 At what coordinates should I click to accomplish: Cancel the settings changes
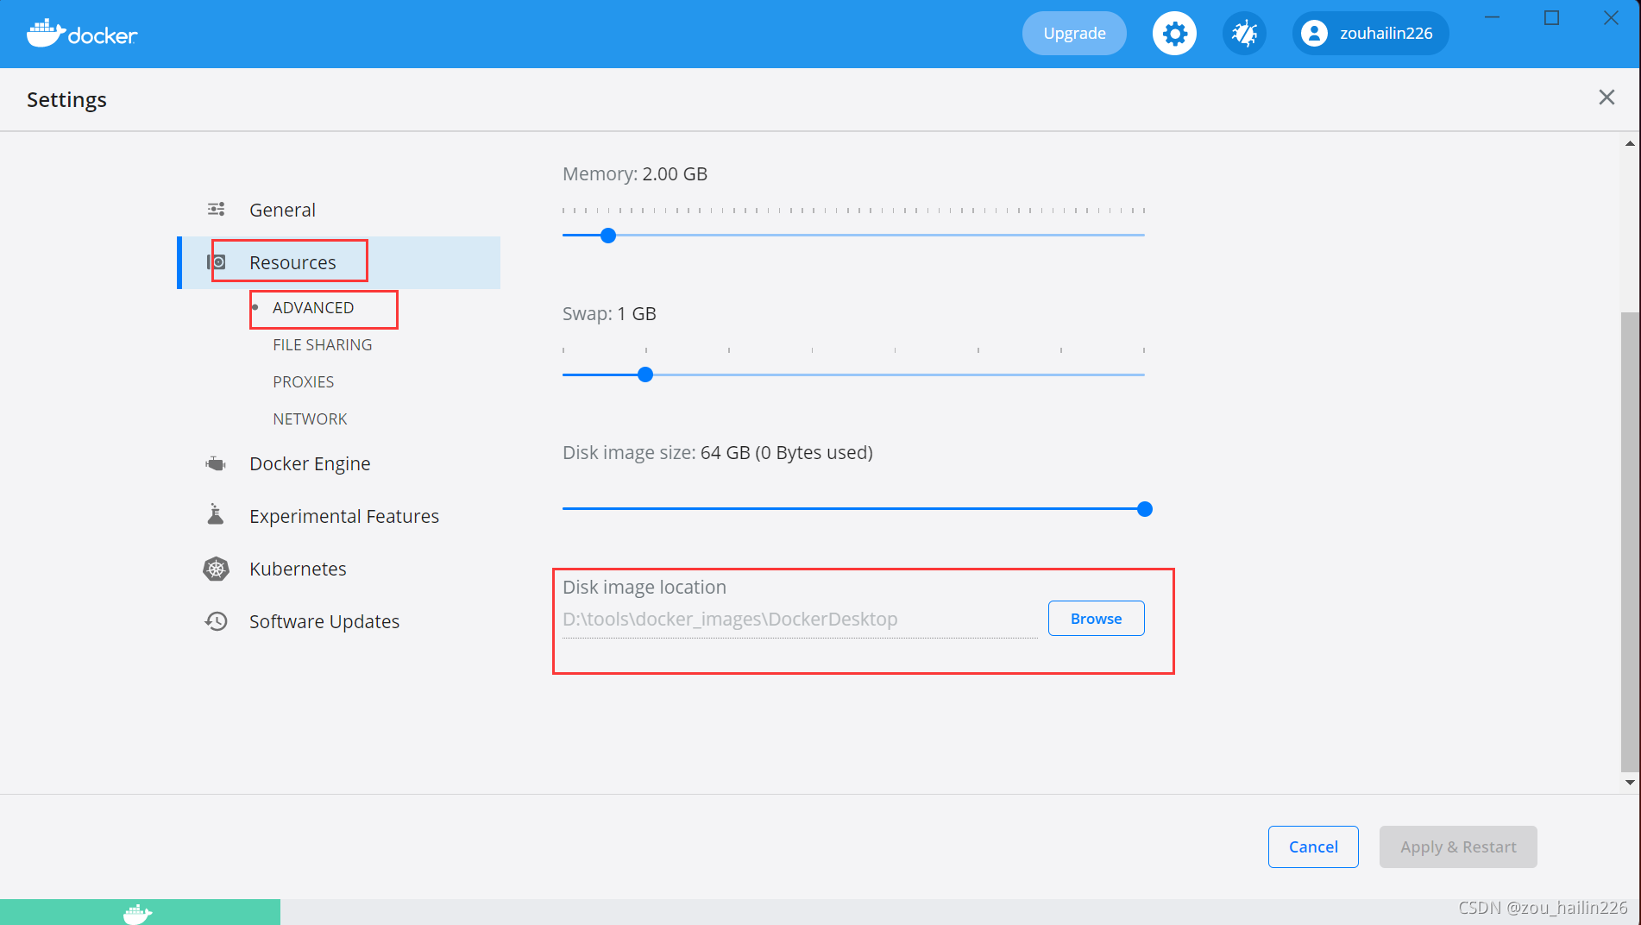pyautogui.click(x=1313, y=846)
